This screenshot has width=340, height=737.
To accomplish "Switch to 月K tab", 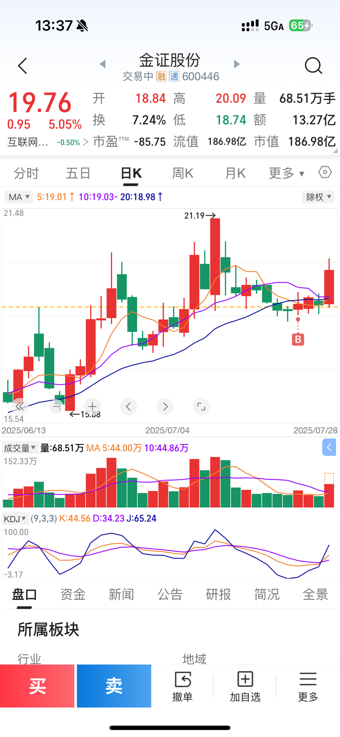I will (235, 173).
